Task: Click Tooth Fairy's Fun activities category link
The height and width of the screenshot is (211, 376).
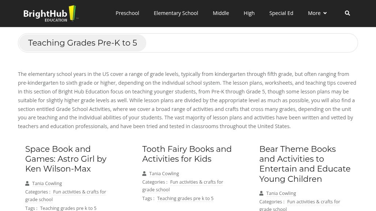Action: coord(196,182)
